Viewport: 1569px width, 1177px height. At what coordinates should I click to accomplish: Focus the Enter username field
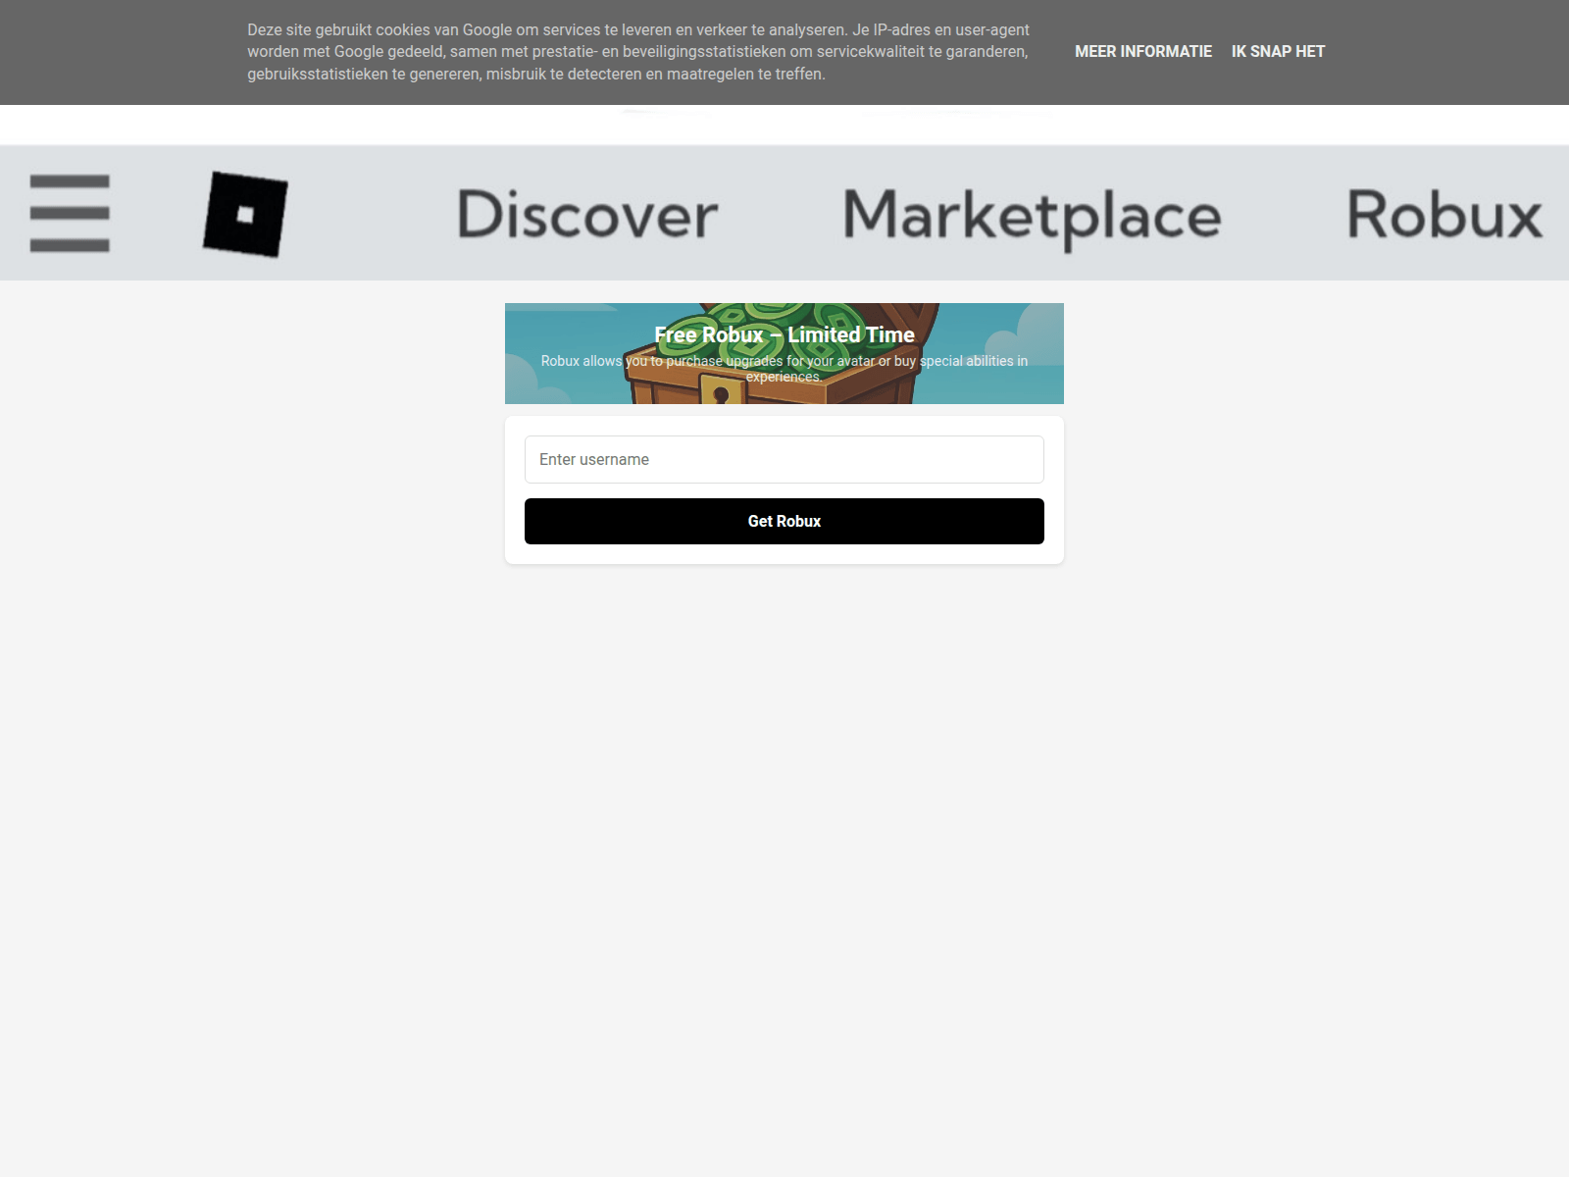tap(784, 459)
